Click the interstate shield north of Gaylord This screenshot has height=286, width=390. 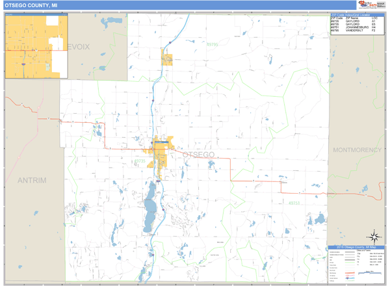[169, 43]
